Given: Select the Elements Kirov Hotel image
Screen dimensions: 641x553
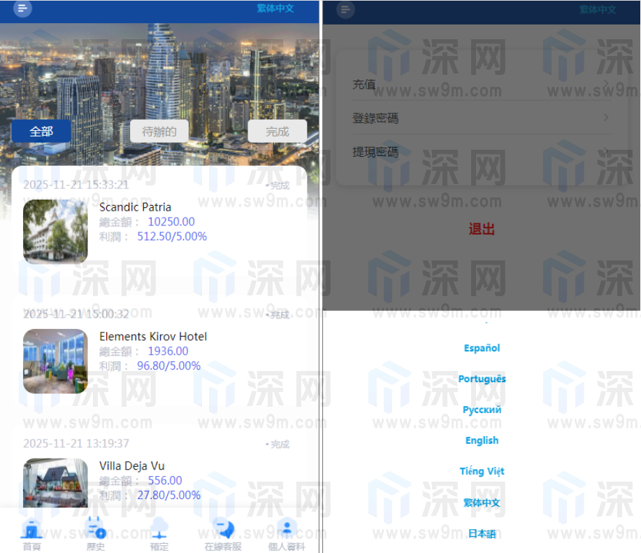Looking at the screenshot, I should pos(55,360).
